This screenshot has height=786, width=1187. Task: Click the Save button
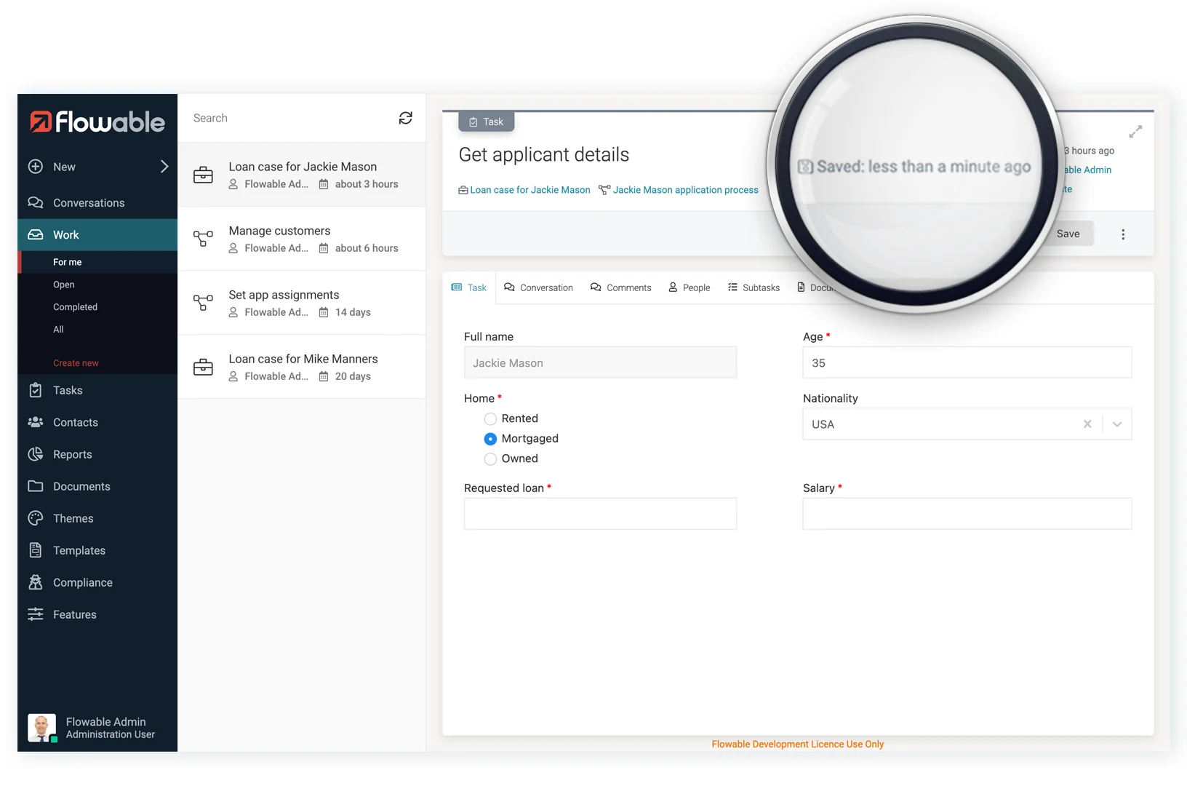(1068, 234)
